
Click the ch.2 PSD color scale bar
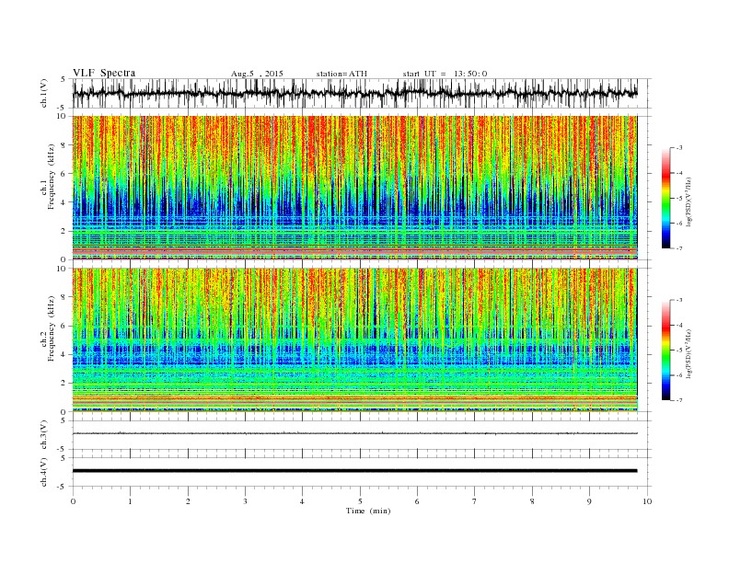click(665, 350)
